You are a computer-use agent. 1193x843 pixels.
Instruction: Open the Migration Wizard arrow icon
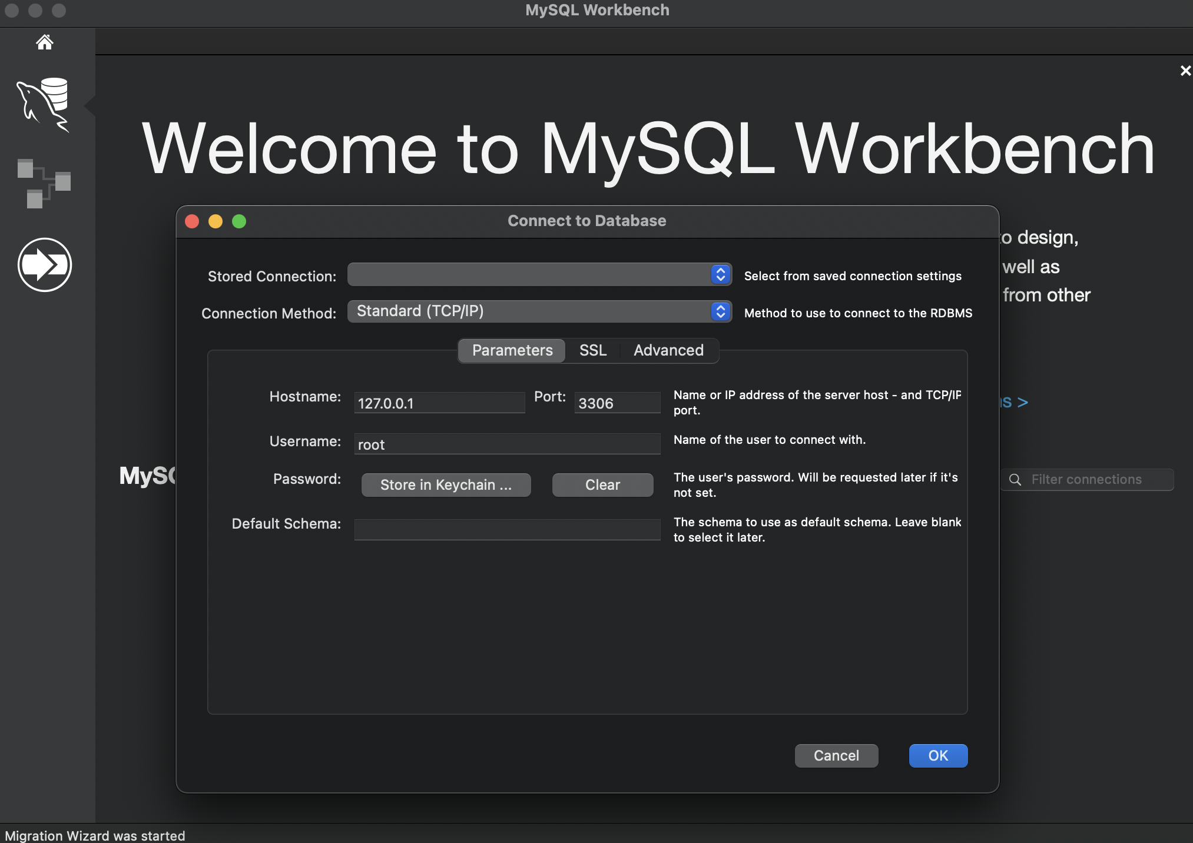tap(45, 265)
